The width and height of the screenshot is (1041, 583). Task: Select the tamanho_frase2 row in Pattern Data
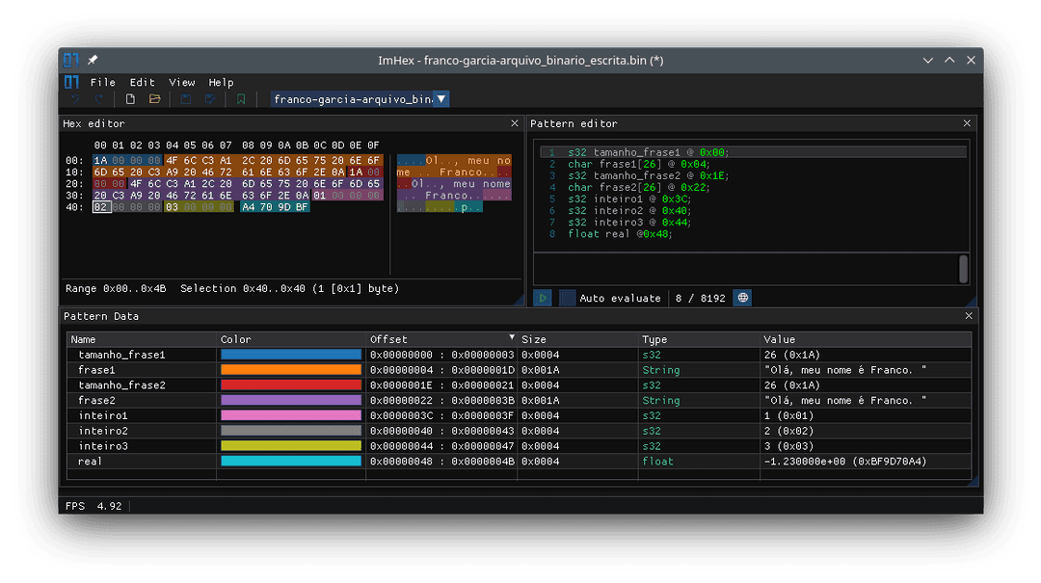(121, 385)
